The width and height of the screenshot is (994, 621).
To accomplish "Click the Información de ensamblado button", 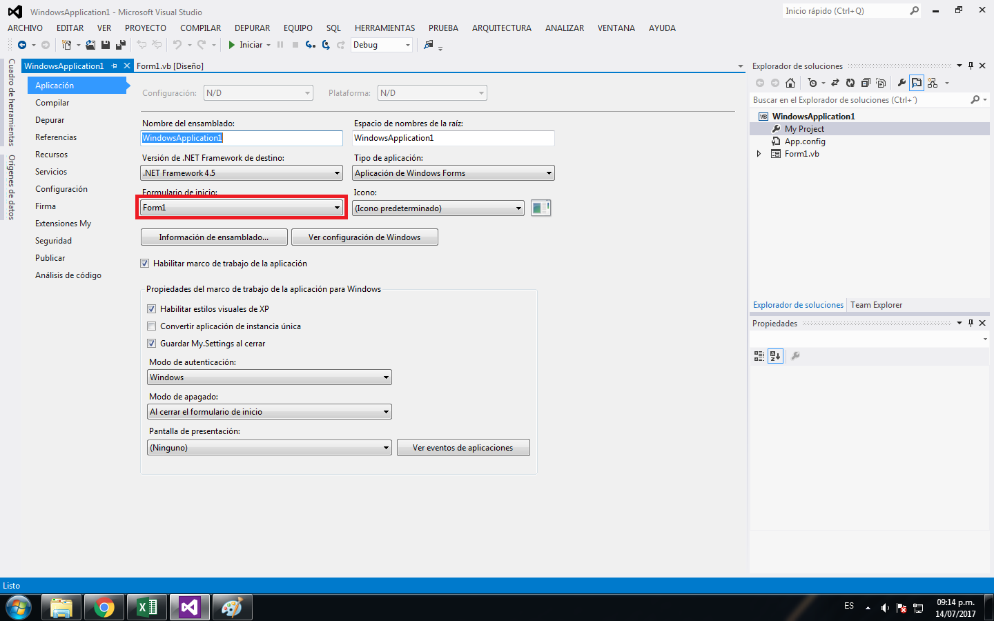I will [214, 237].
